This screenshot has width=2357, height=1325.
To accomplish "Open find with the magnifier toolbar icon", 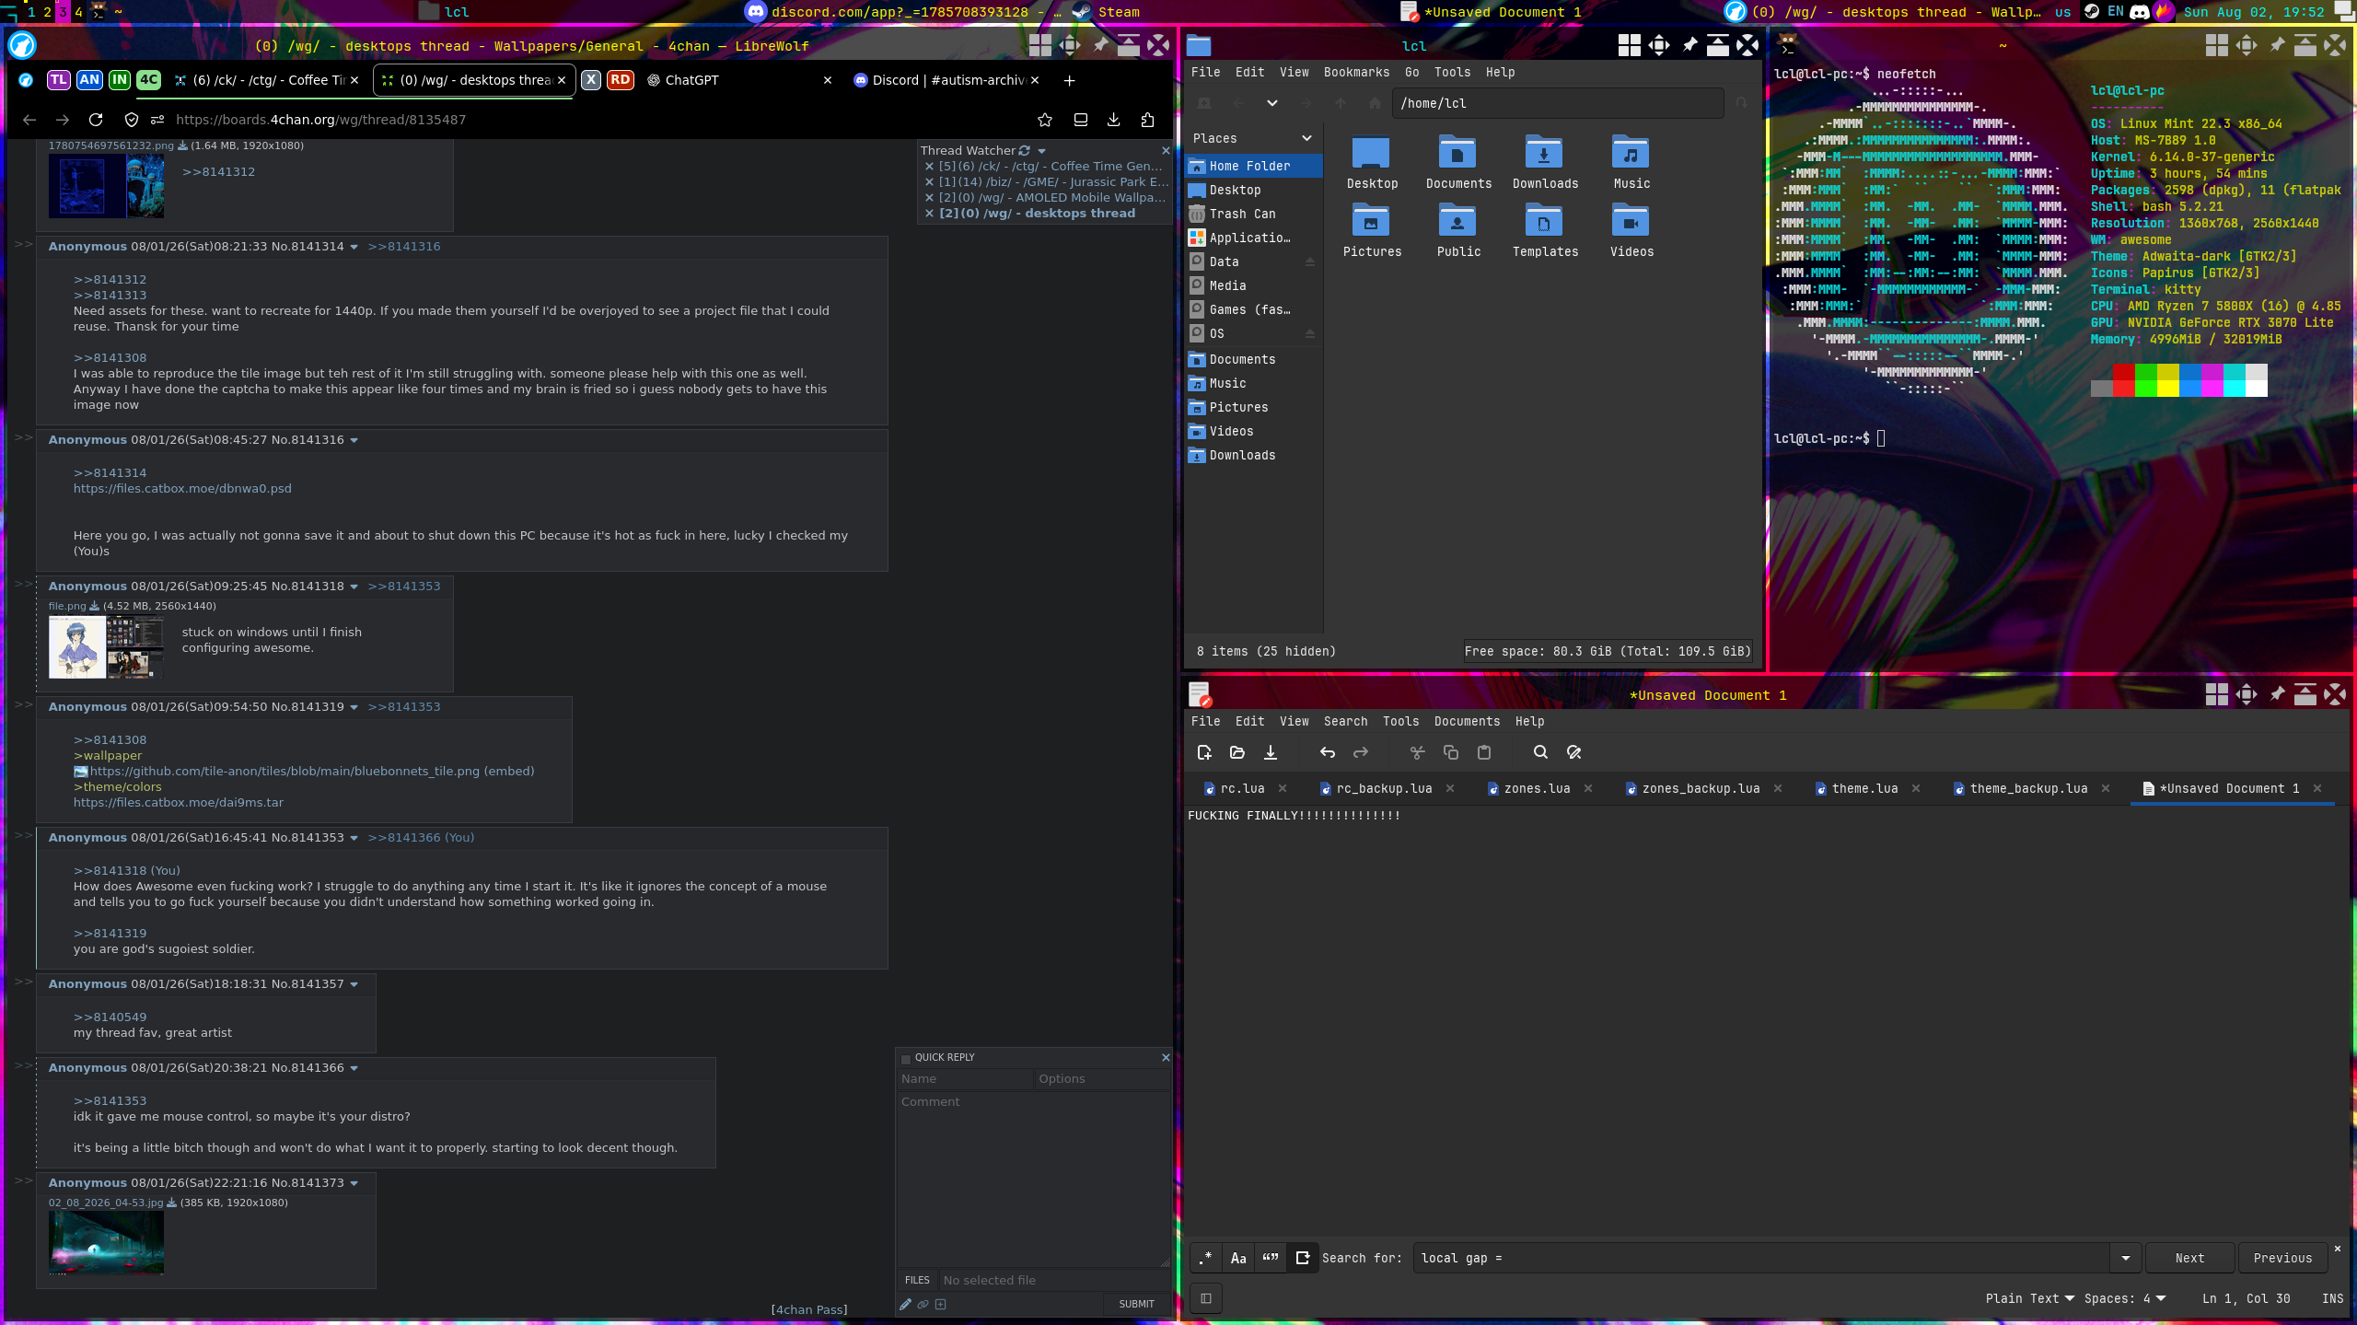I will 1540,752.
